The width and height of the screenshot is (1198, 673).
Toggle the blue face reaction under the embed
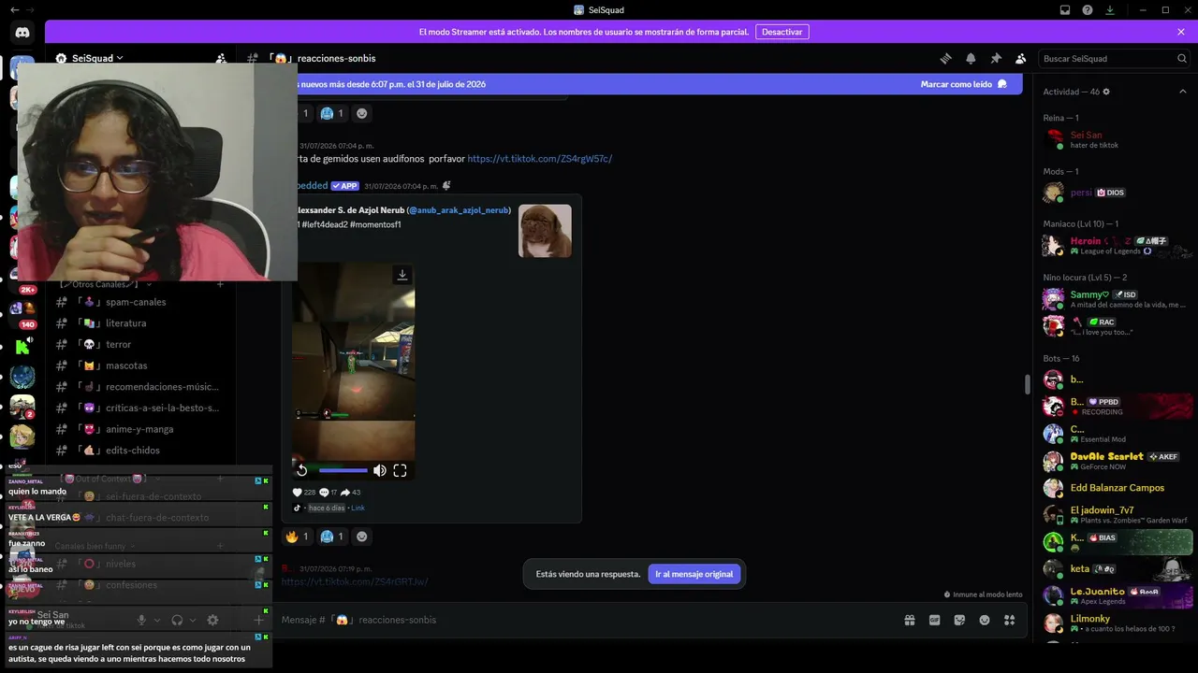[332, 537]
